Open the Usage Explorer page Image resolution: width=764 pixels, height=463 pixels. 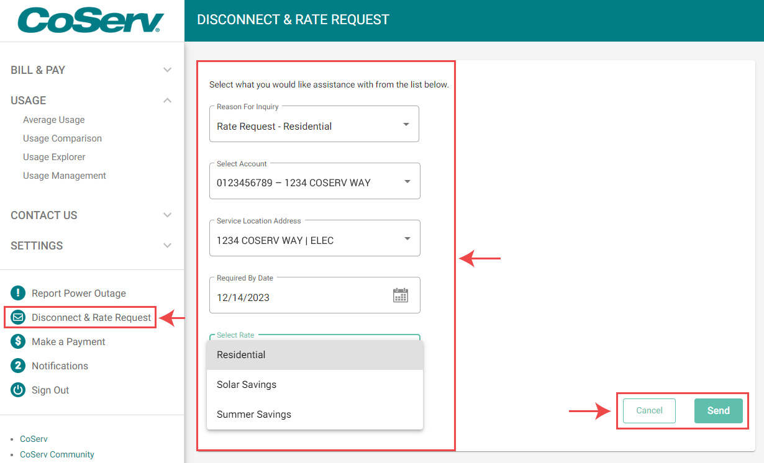click(54, 157)
